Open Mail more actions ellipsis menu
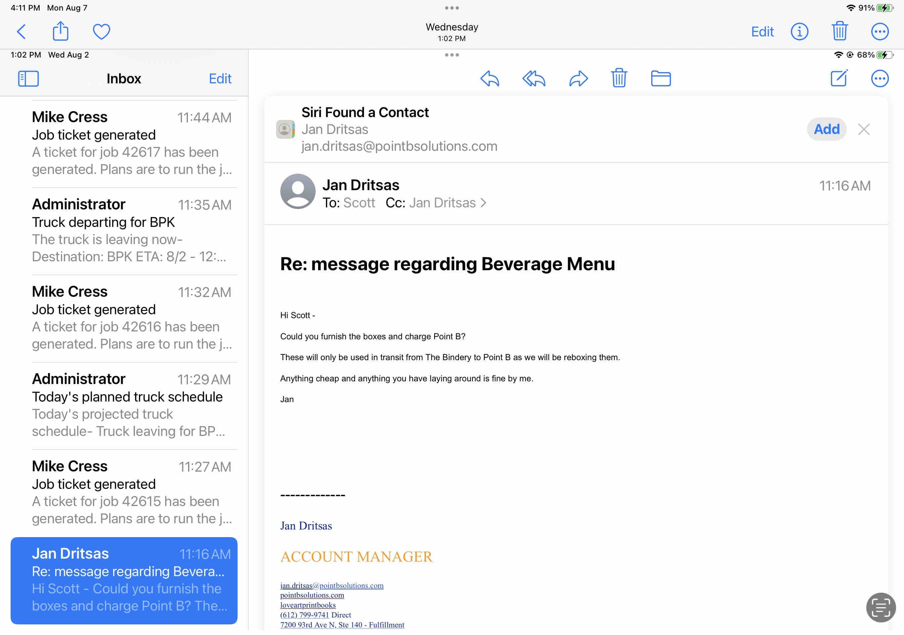The width and height of the screenshot is (904, 635). tap(880, 79)
